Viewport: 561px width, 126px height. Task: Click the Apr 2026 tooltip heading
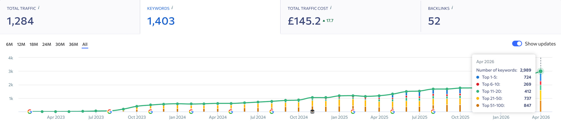pos(485,62)
